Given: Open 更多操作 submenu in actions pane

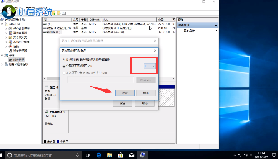Looking at the screenshot, I should [198, 31].
